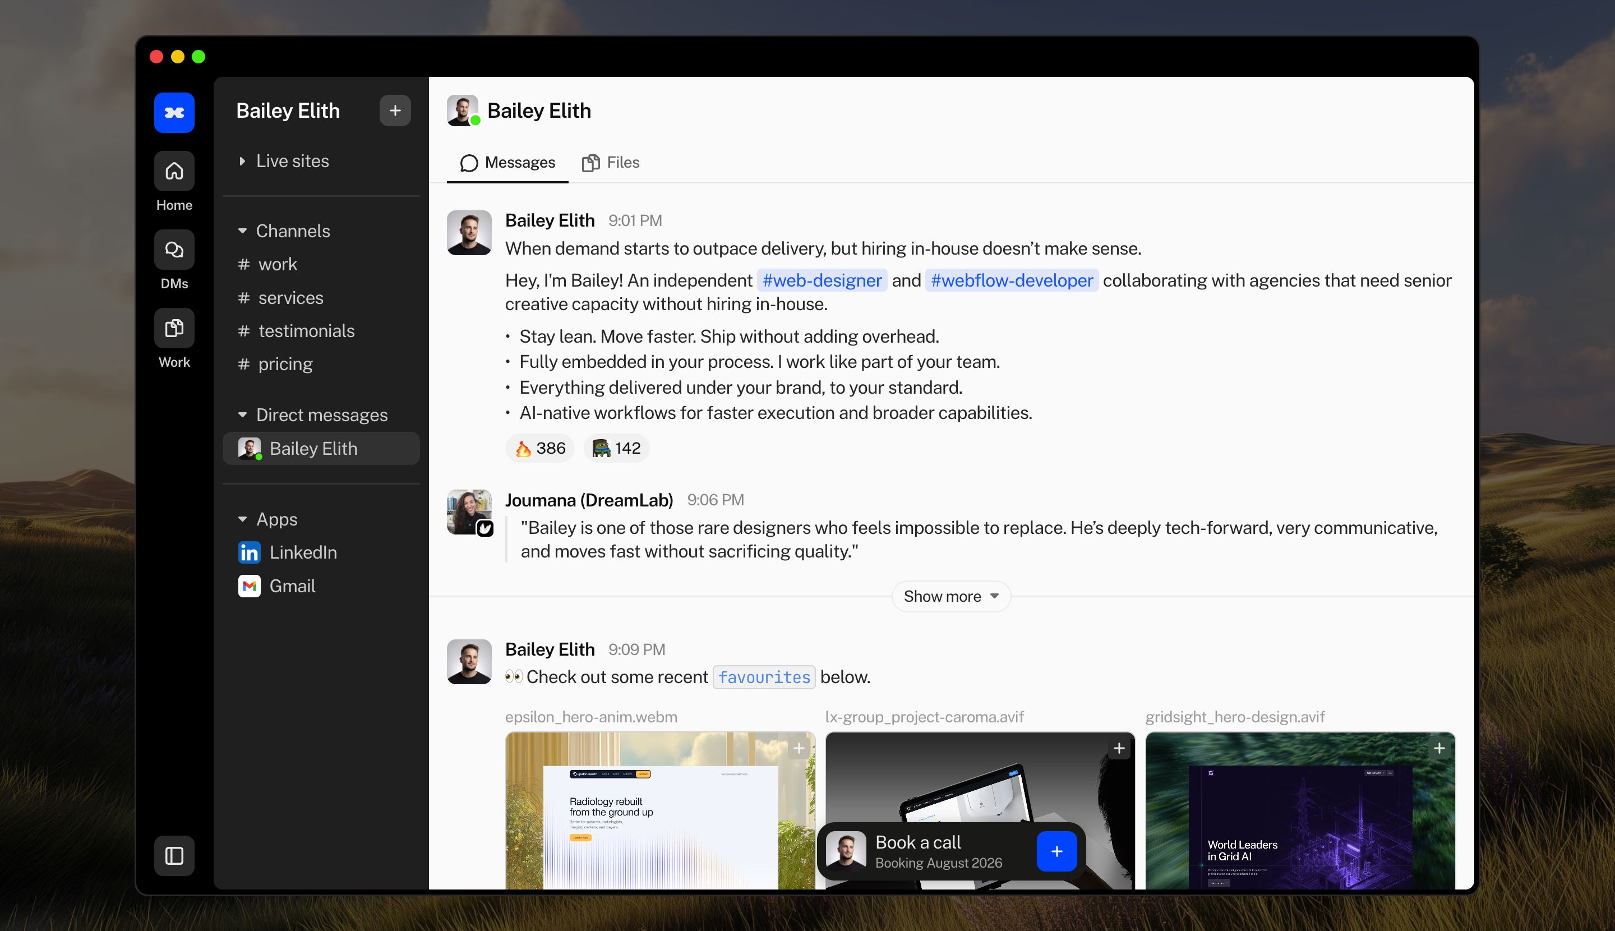Click the epsilon_hero-anim.webm file name

coord(592,717)
